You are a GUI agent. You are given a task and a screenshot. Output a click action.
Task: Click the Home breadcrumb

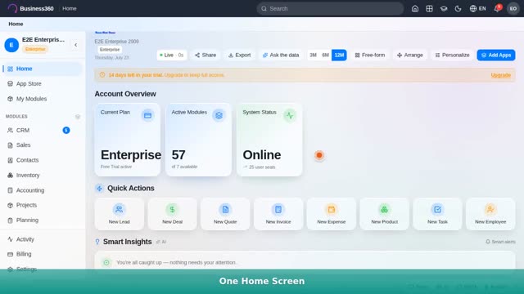[16, 24]
